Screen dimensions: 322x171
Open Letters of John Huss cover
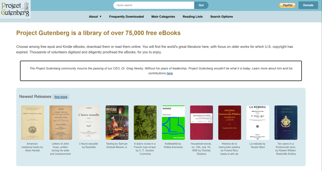click(x=61, y=122)
